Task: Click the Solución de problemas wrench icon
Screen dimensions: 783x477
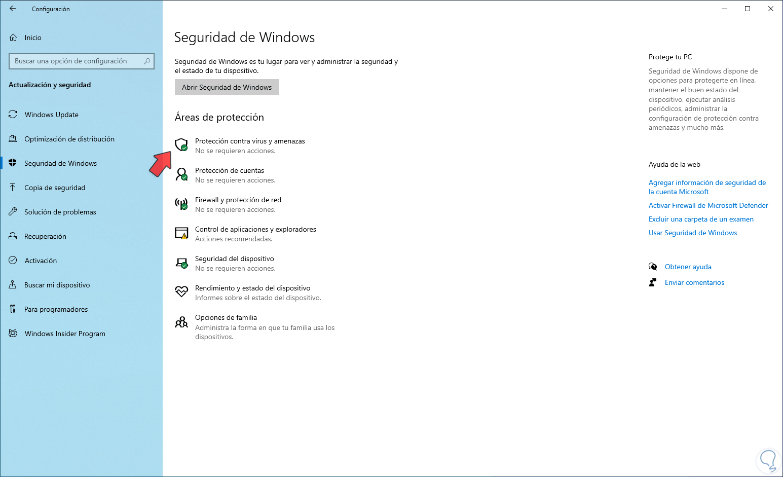Action: [x=13, y=212]
